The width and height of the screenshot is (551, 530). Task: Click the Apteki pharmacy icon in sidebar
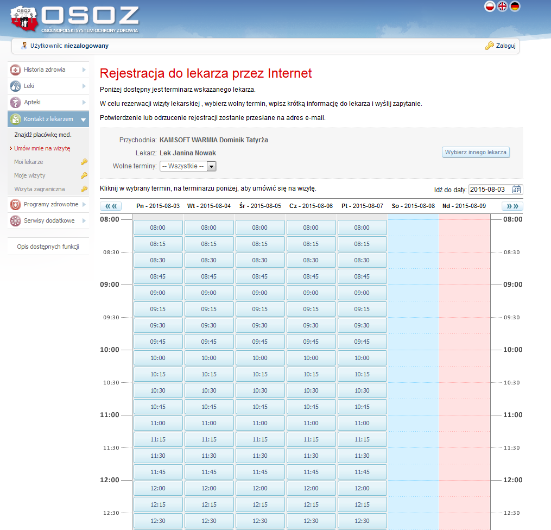pyautogui.click(x=16, y=103)
